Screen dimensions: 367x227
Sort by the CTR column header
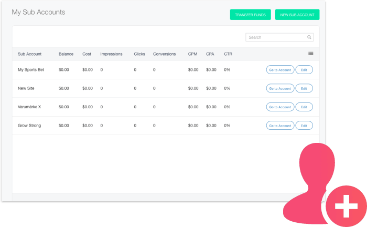coord(228,54)
